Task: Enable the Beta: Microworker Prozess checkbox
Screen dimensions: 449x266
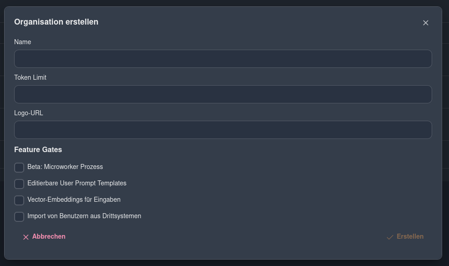Action: tap(19, 168)
